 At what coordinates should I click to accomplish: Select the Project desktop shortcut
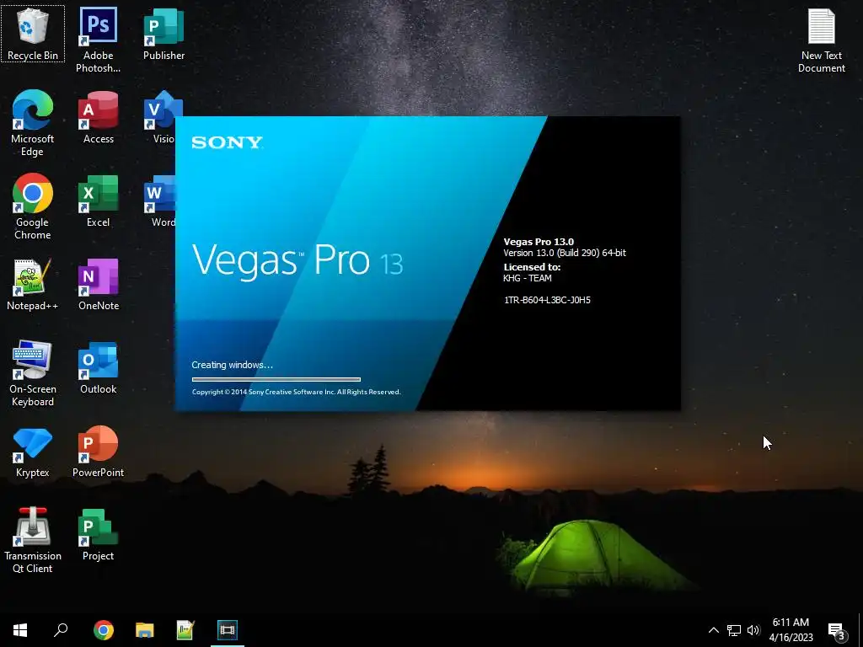98,533
